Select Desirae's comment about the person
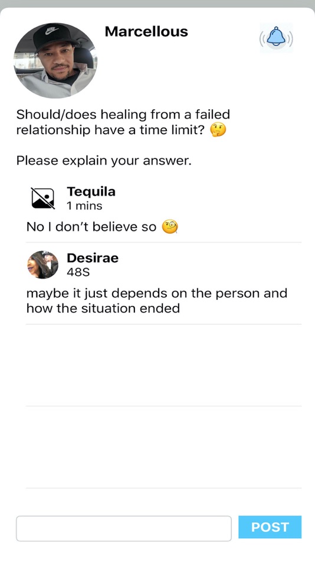315x561 pixels. (x=157, y=301)
